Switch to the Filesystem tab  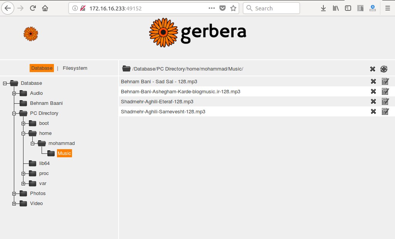pos(75,68)
